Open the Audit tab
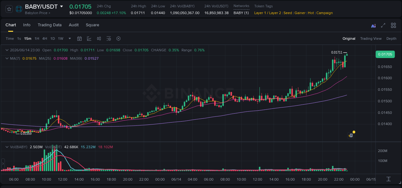402x188 pixels. [74, 25]
